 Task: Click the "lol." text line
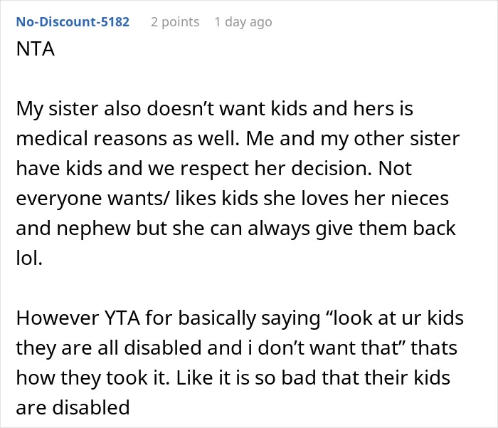(x=29, y=258)
